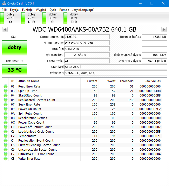Select the 'Spin-Up Time' attribute name

click(28, 91)
